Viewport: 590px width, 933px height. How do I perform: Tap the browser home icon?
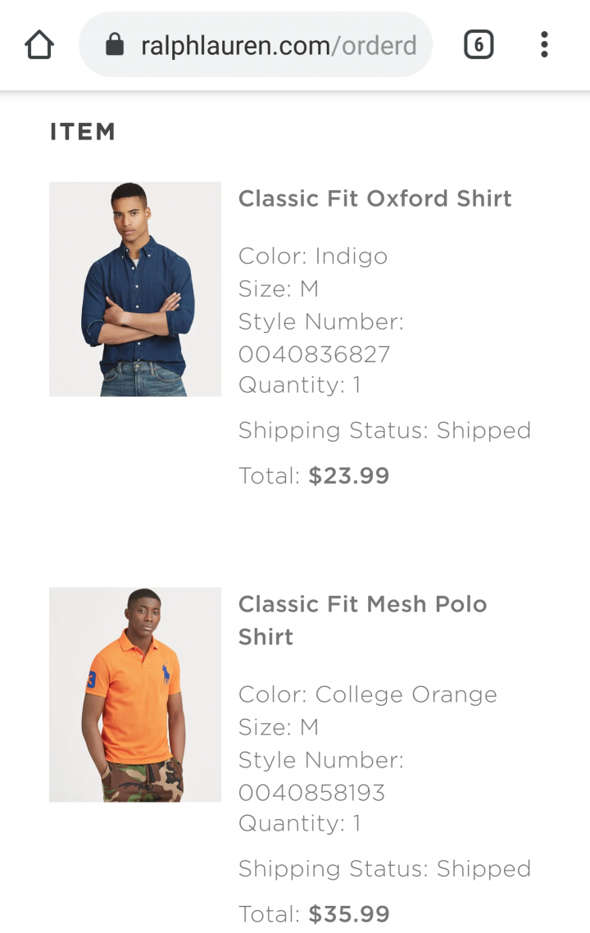[x=39, y=45]
